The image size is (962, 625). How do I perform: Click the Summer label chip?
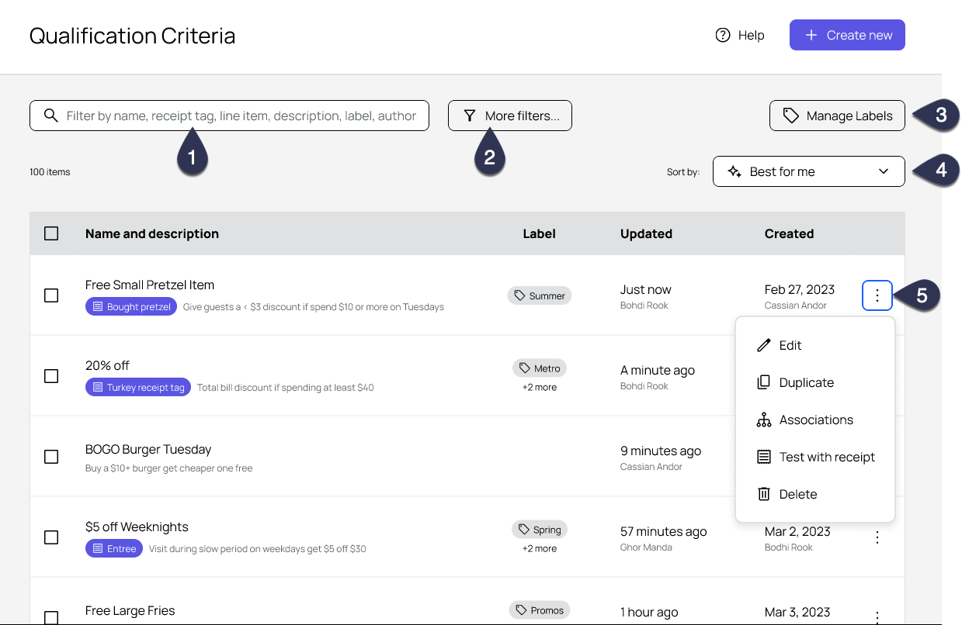click(540, 295)
